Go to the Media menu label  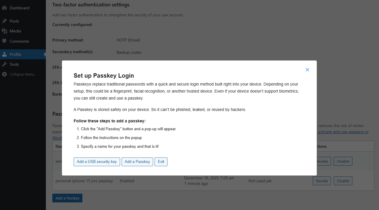[x=15, y=31]
